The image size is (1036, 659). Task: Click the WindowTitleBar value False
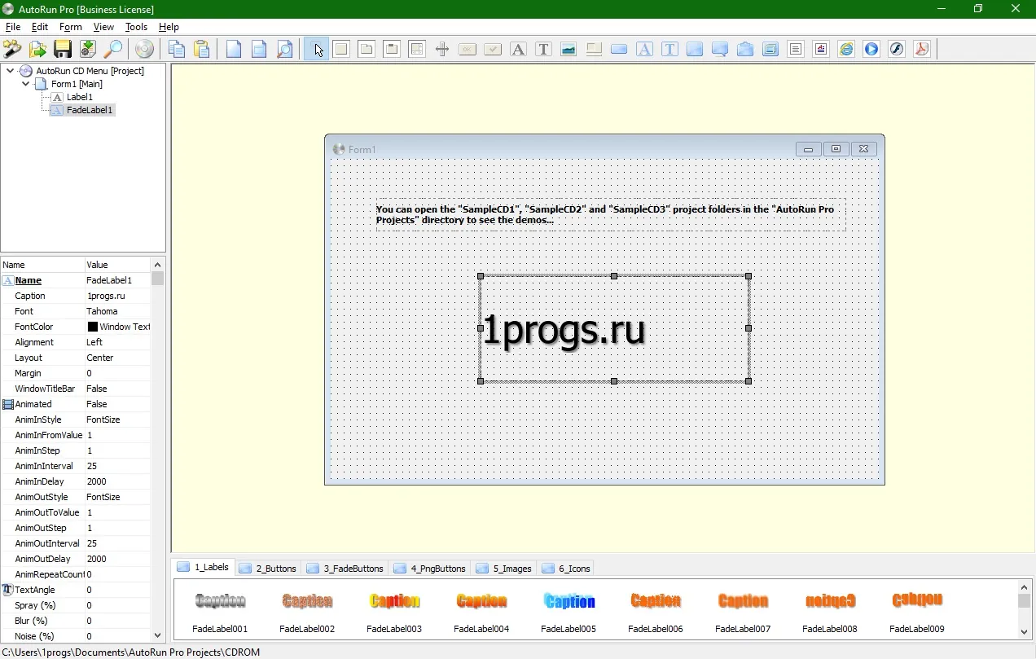pos(97,389)
